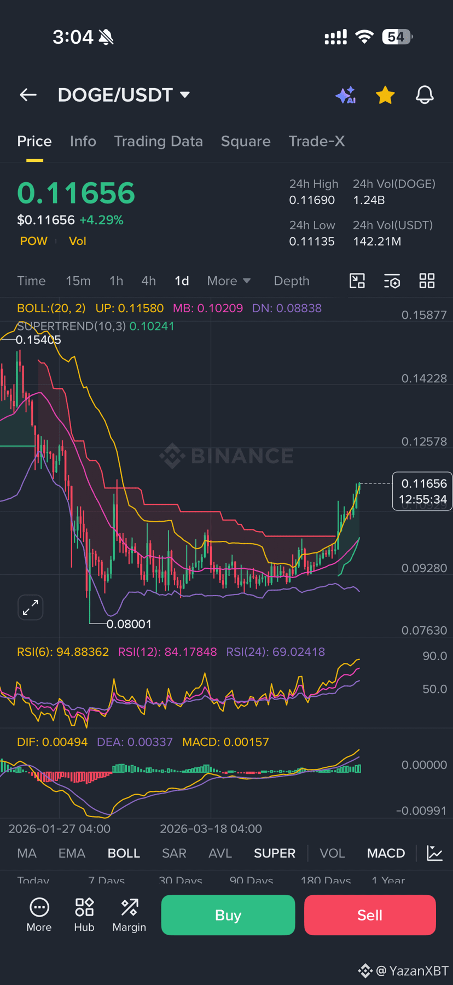Select the 1h chart interval
The image size is (453, 985).
[116, 281]
